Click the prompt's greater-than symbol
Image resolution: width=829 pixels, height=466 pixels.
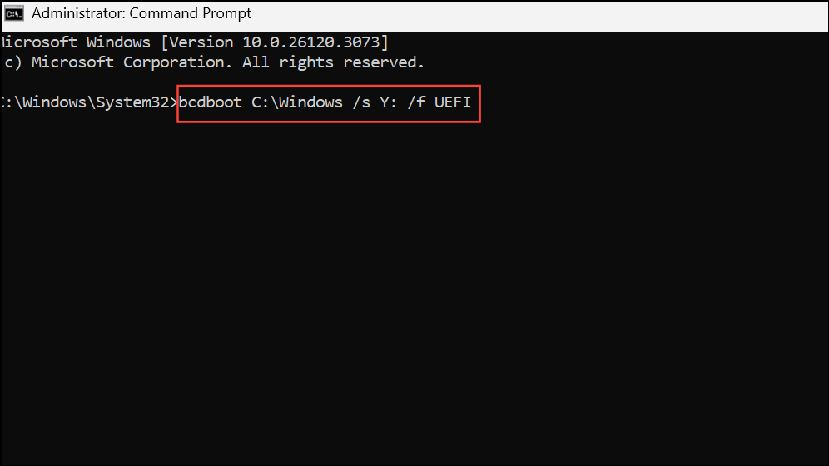pos(174,102)
